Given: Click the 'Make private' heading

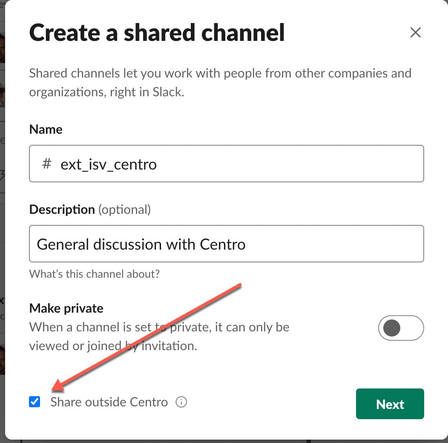Looking at the screenshot, I should (66, 308).
